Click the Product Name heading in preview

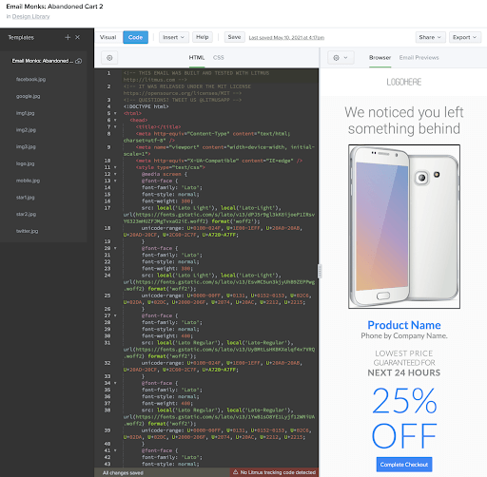pos(404,325)
